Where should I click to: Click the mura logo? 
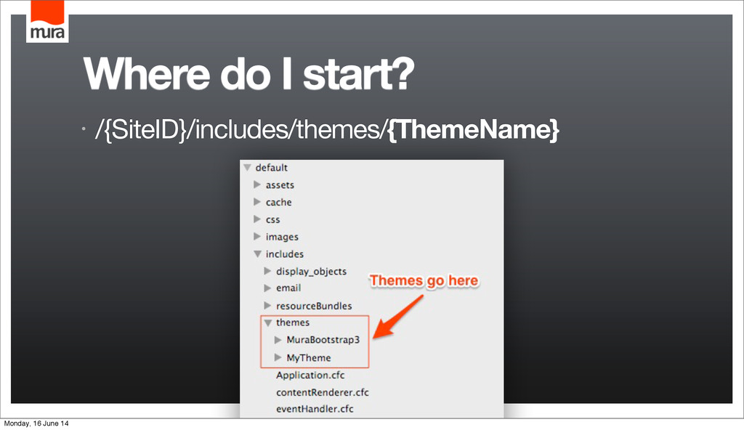coord(47,21)
